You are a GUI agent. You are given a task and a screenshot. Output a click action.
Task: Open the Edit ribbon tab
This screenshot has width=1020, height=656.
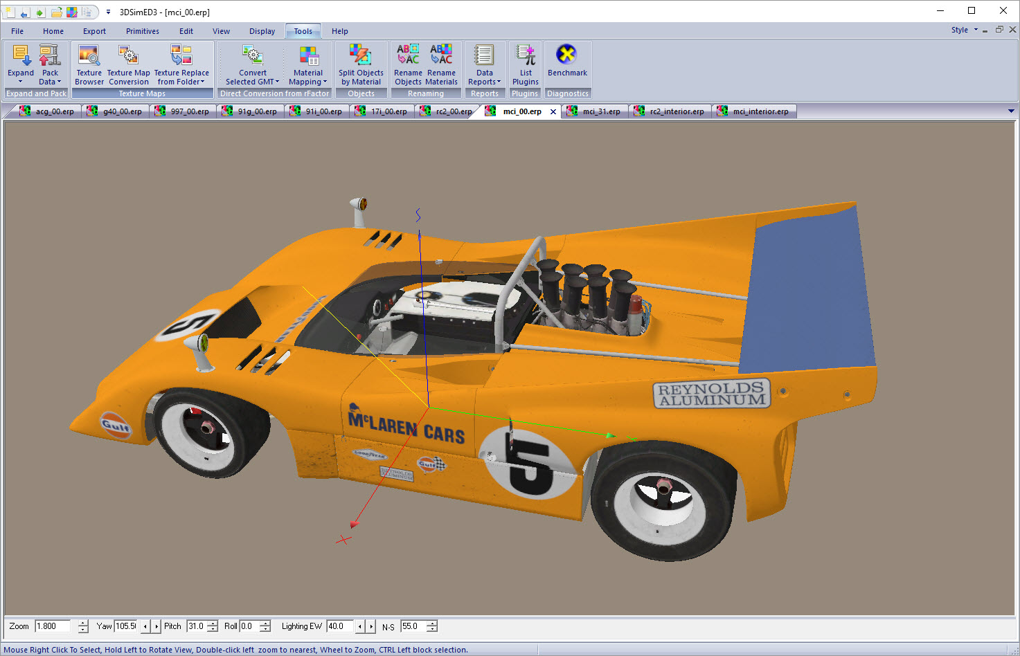186,31
